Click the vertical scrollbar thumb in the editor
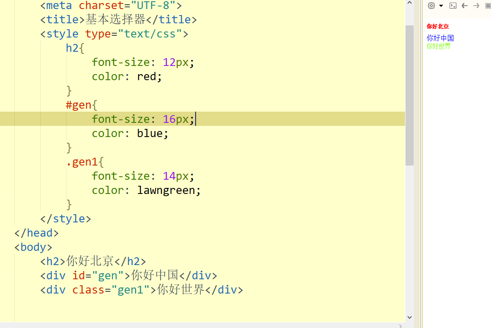This screenshot has height=328, width=491. (x=409, y=95)
